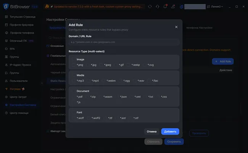The image size is (248, 153).
Task: Tick the *.jpg checkbox
Action: 88,65
